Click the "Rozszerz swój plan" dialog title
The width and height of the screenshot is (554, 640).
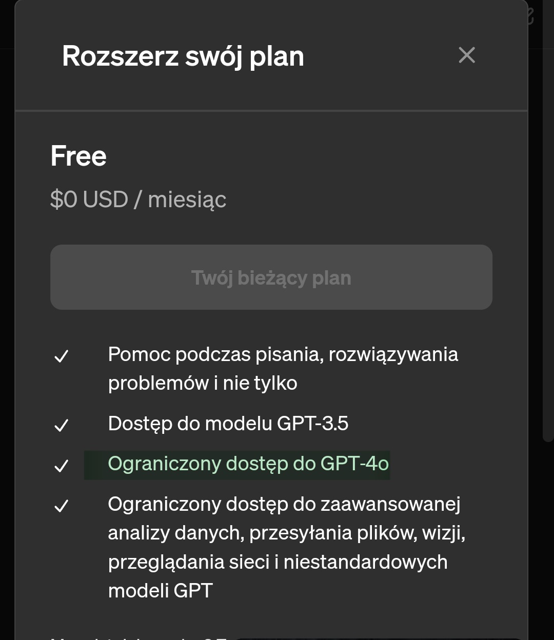pos(183,56)
